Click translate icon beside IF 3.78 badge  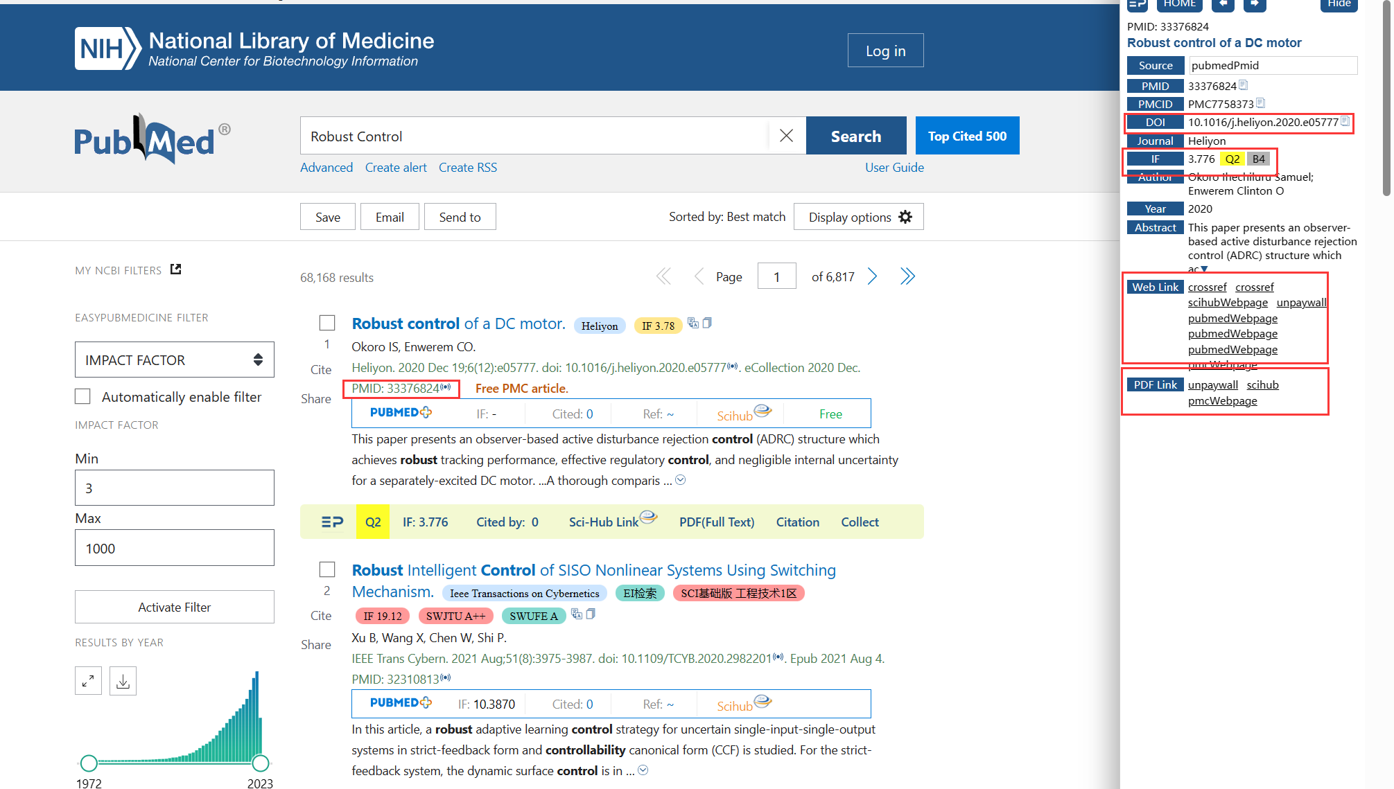click(693, 323)
